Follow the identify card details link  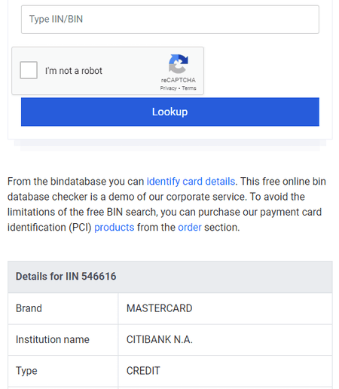point(191,182)
